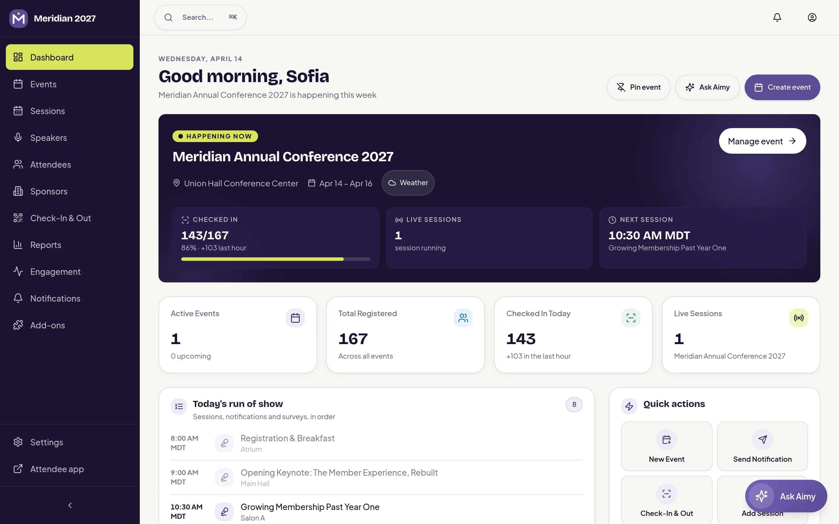Click the Total Registered value 167
Screen dimensions: 839x524
coord(353,339)
